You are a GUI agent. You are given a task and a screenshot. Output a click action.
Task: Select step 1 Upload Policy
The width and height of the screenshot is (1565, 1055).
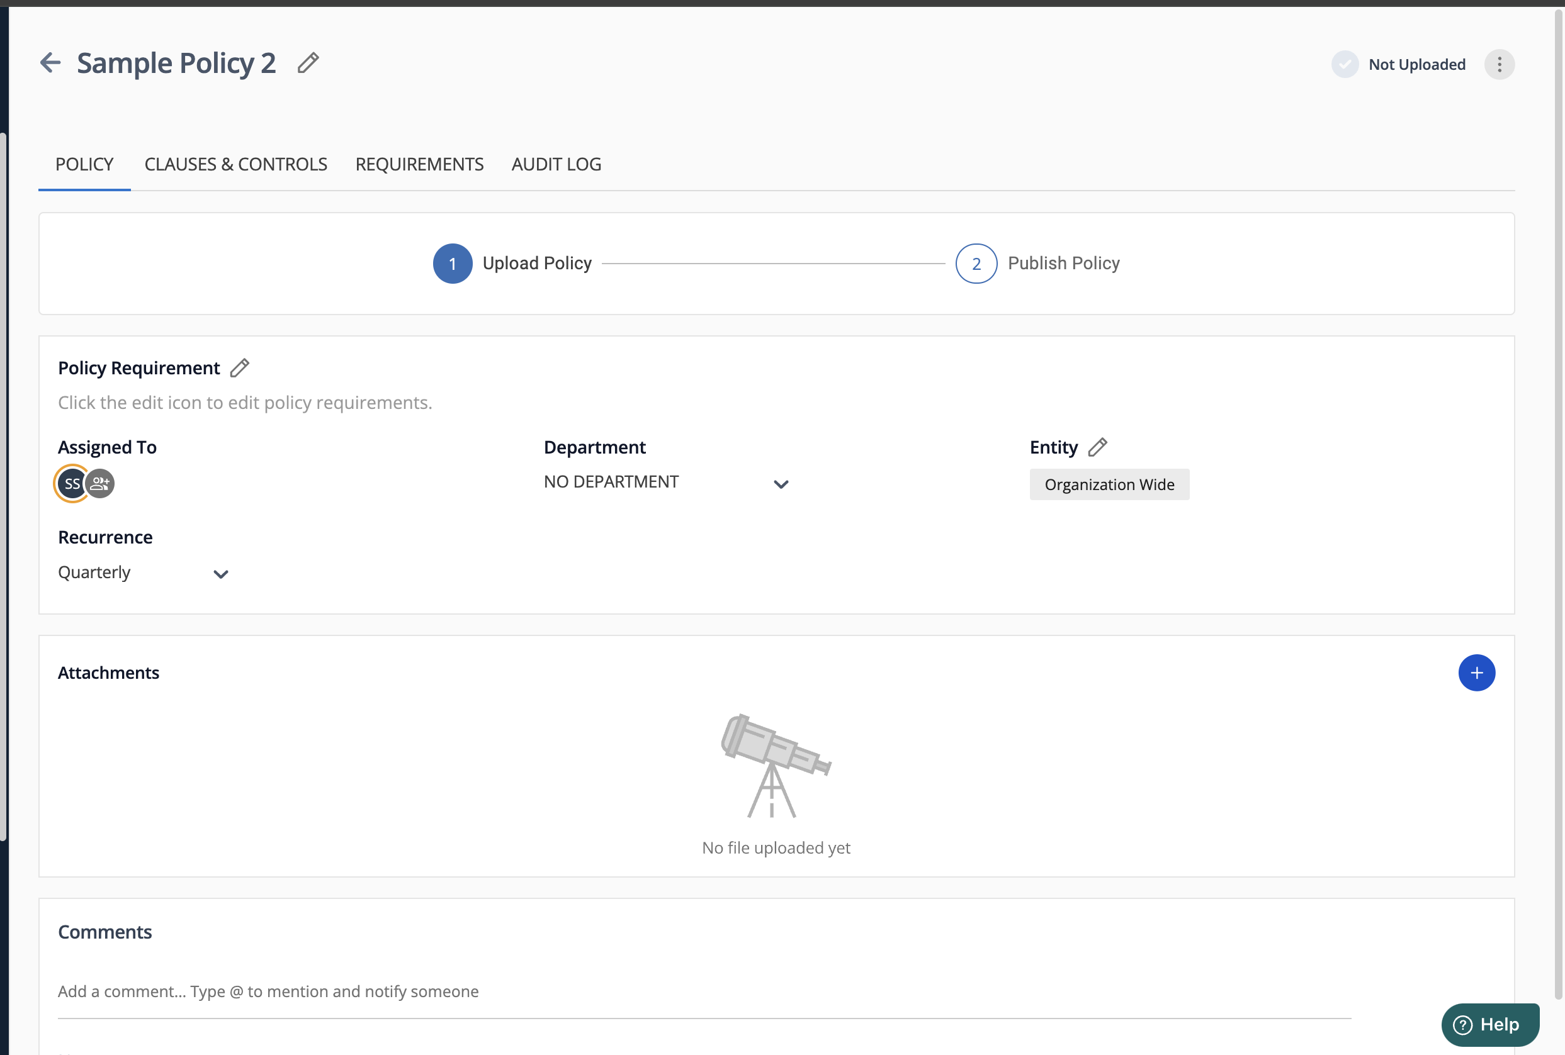point(512,264)
